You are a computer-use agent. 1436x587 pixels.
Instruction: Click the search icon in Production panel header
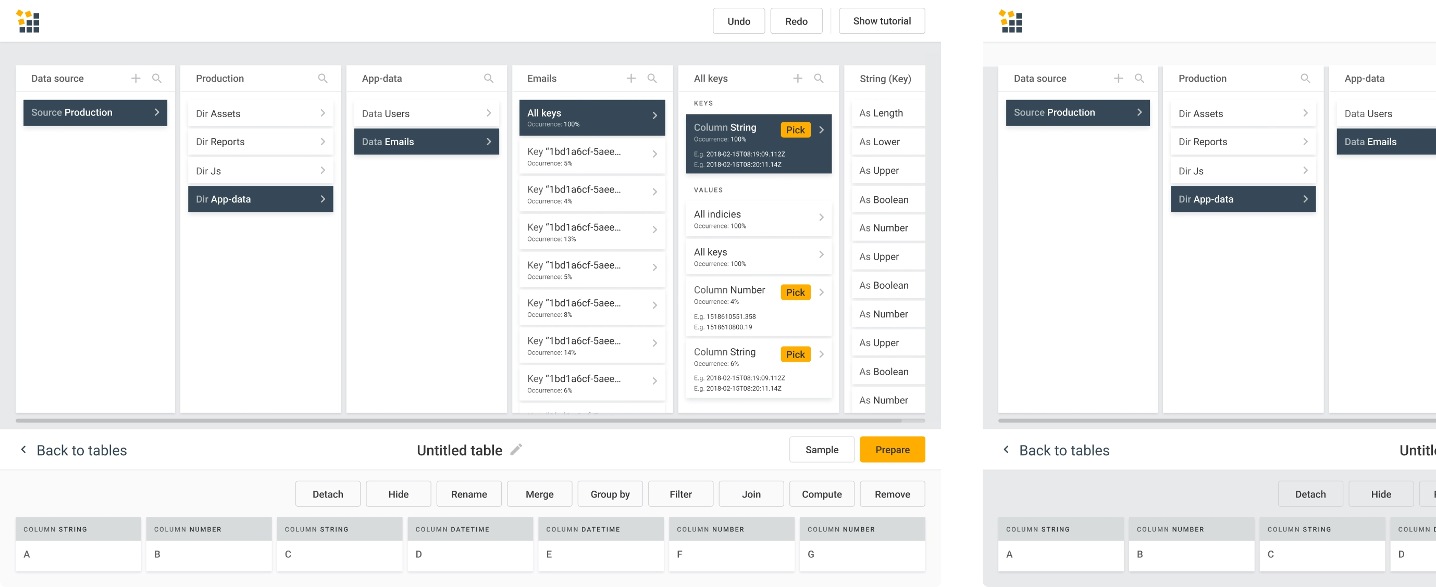coord(322,79)
